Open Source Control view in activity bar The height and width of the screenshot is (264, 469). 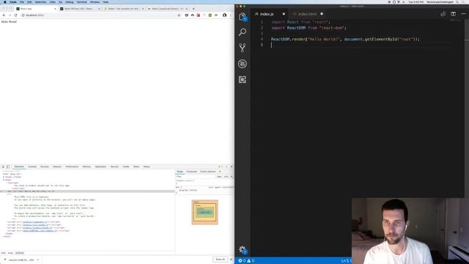(x=243, y=48)
